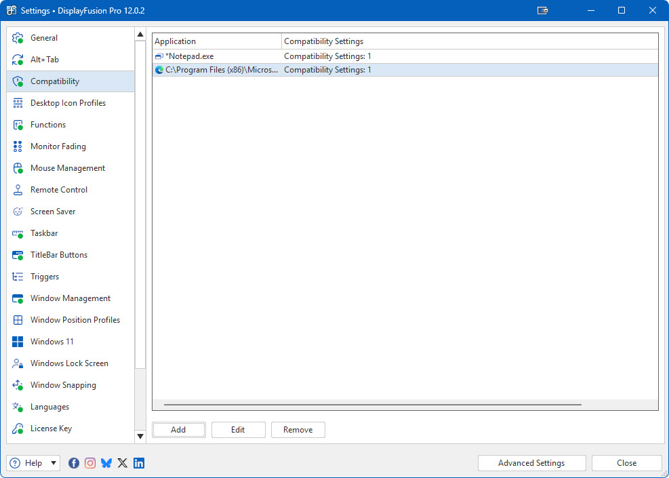Switch to Window Snapping settings
The image size is (669, 478).
[x=63, y=385]
